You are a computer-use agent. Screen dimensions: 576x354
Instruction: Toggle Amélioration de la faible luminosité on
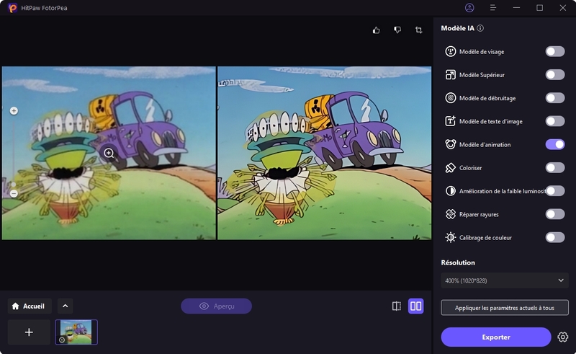point(555,191)
